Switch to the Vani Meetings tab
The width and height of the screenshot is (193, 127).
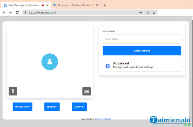pyautogui.click(x=21, y=5)
